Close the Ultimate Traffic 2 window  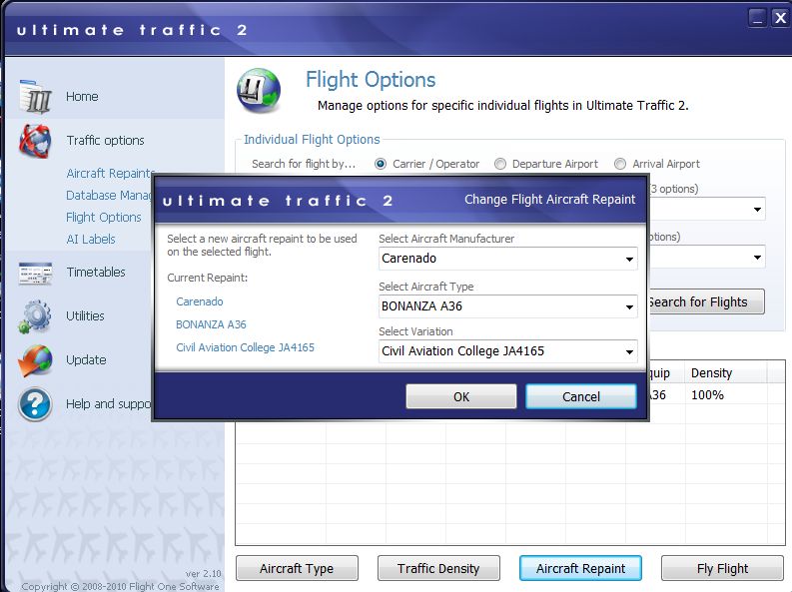point(780,18)
